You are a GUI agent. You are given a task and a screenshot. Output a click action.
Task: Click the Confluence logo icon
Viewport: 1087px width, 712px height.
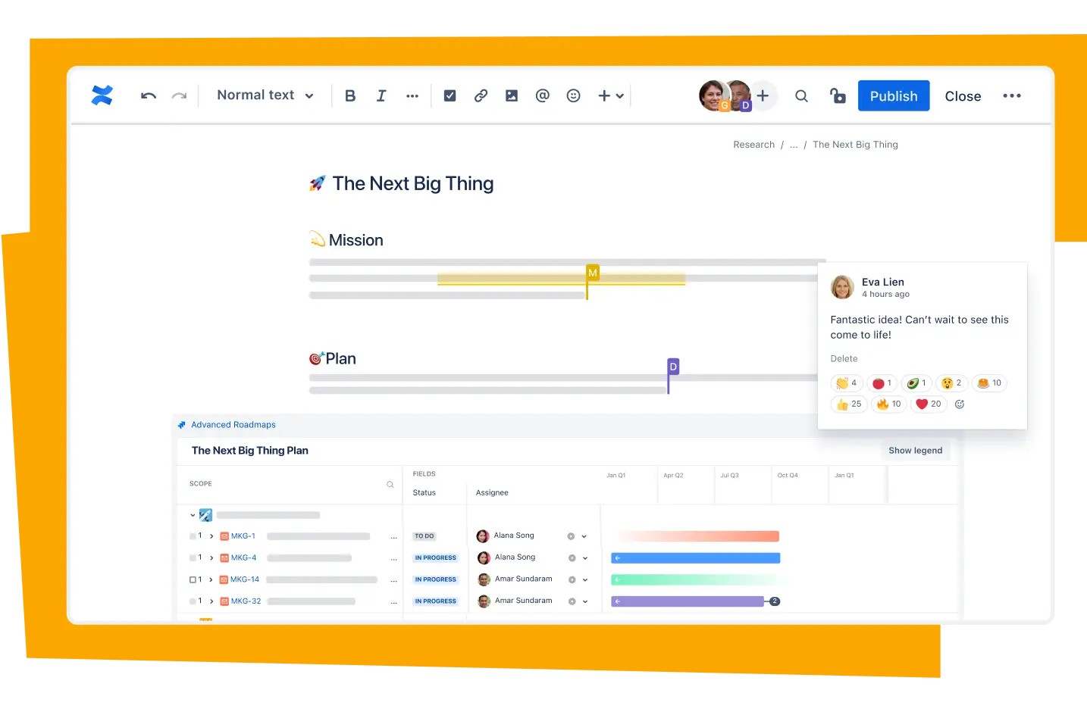point(102,95)
